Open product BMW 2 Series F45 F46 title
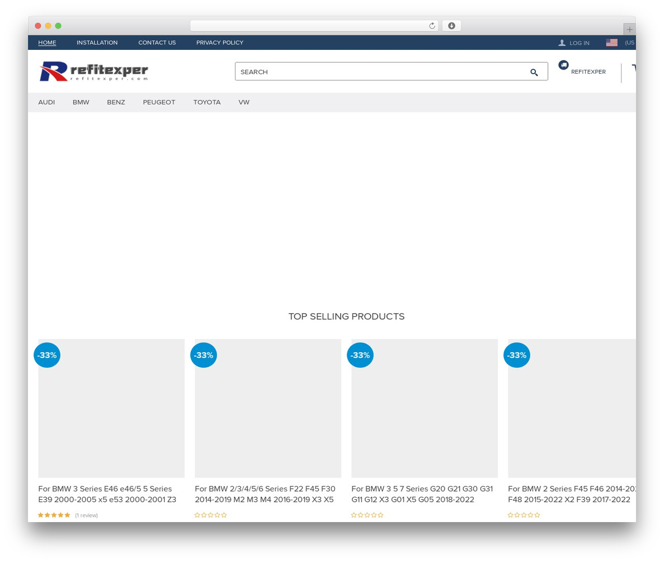Screen dimensions: 664x562 572,494
